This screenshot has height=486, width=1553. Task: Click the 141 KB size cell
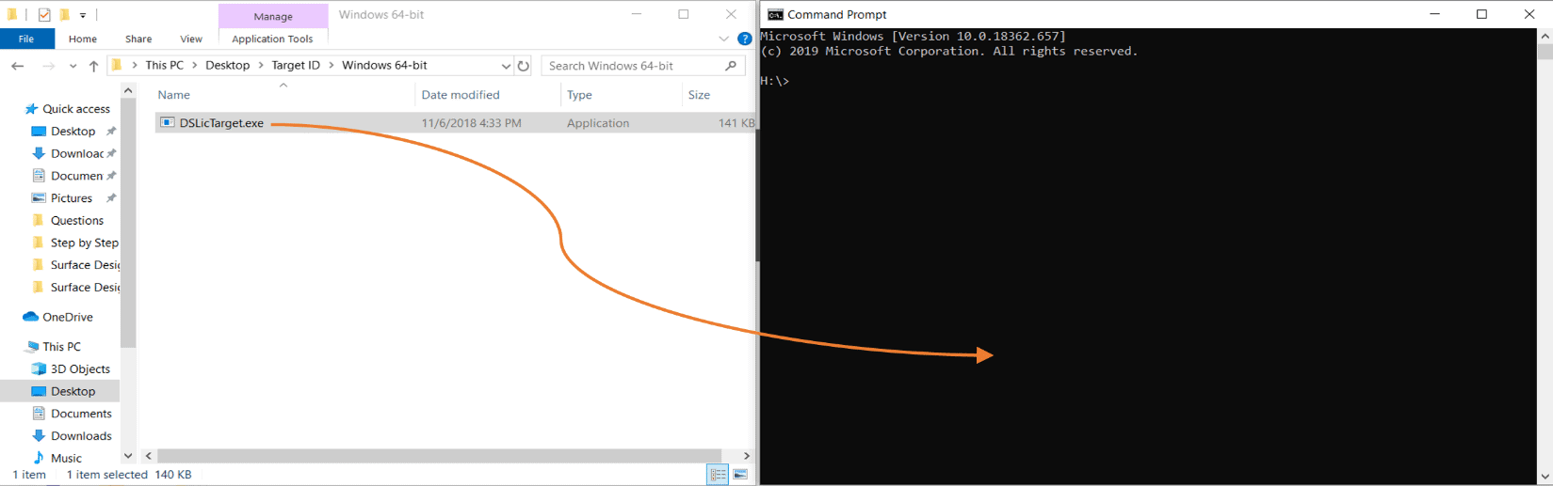pos(736,123)
